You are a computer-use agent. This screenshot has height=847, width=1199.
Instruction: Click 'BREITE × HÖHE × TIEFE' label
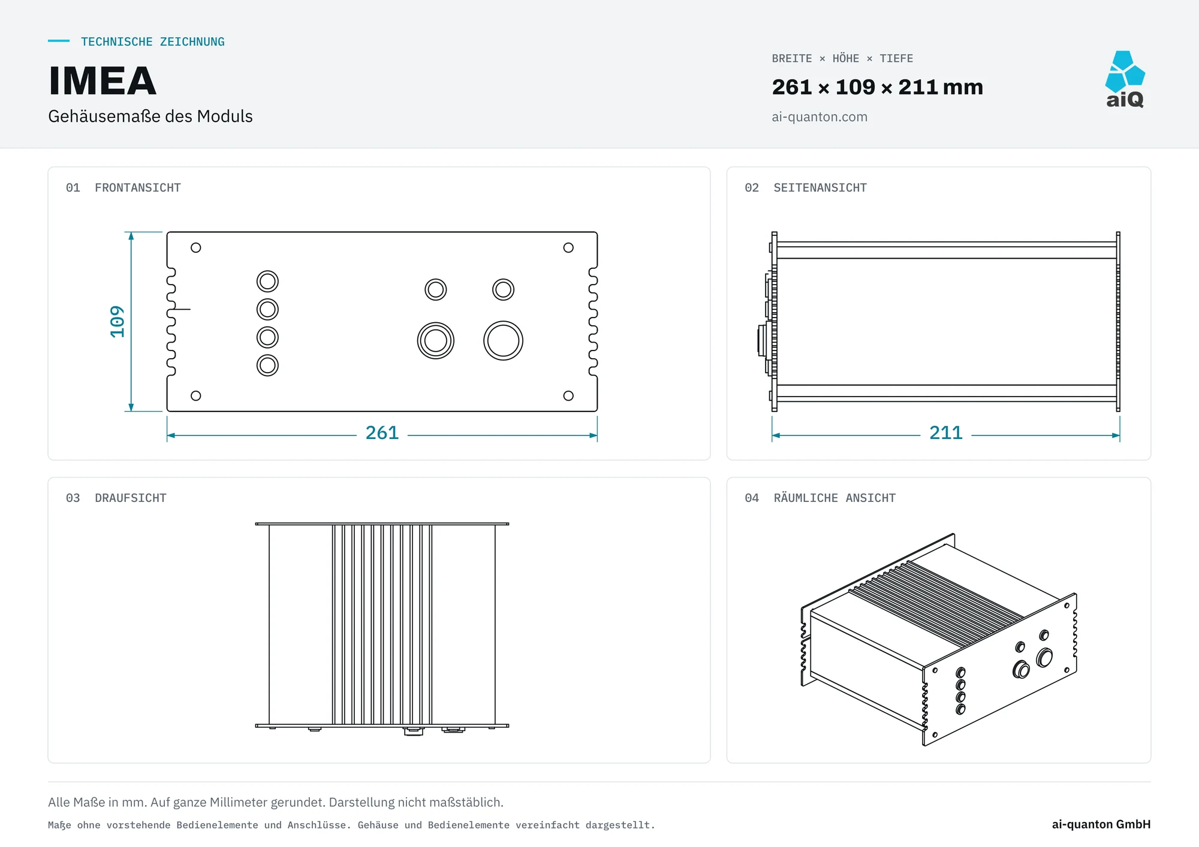point(842,59)
